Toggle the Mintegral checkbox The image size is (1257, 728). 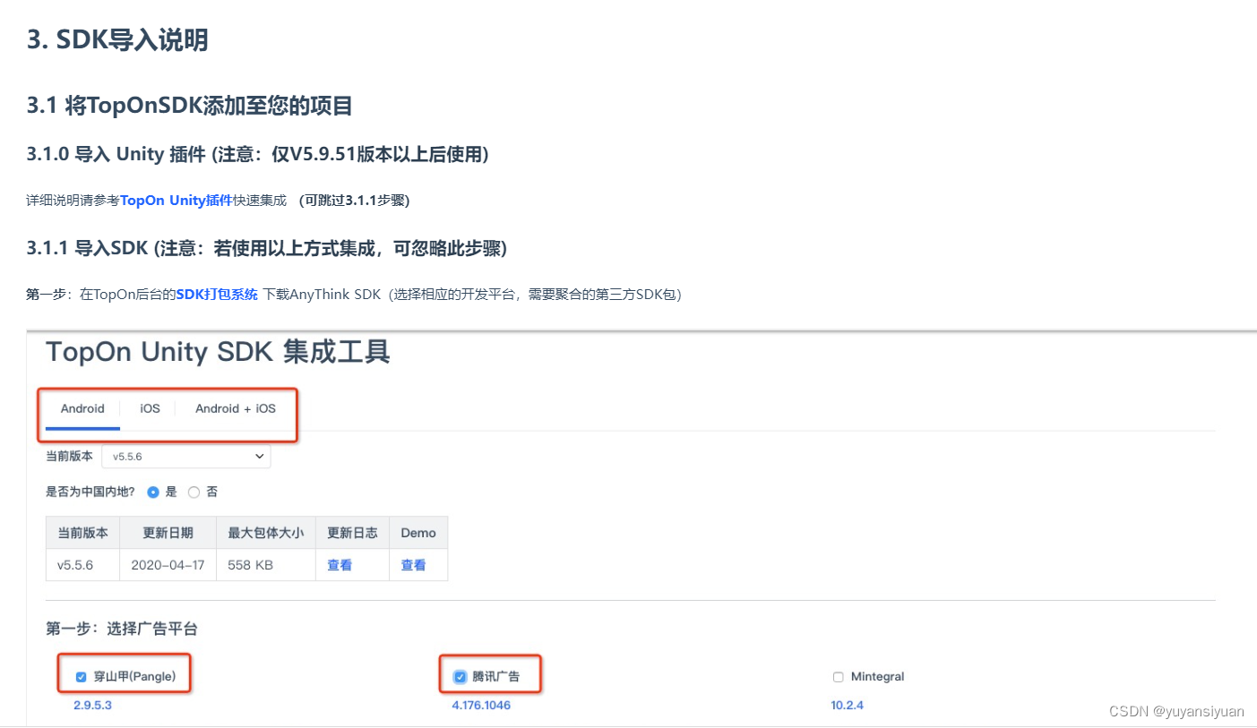point(839,677)
